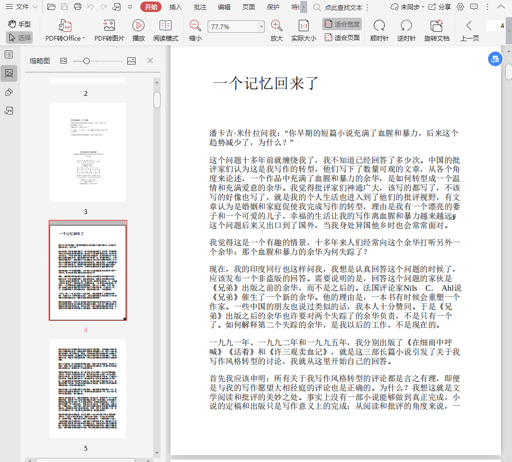Click the 旋转文档 rotate document tool
The height and width of the screenshot is (462, 512).
(437, 30)
